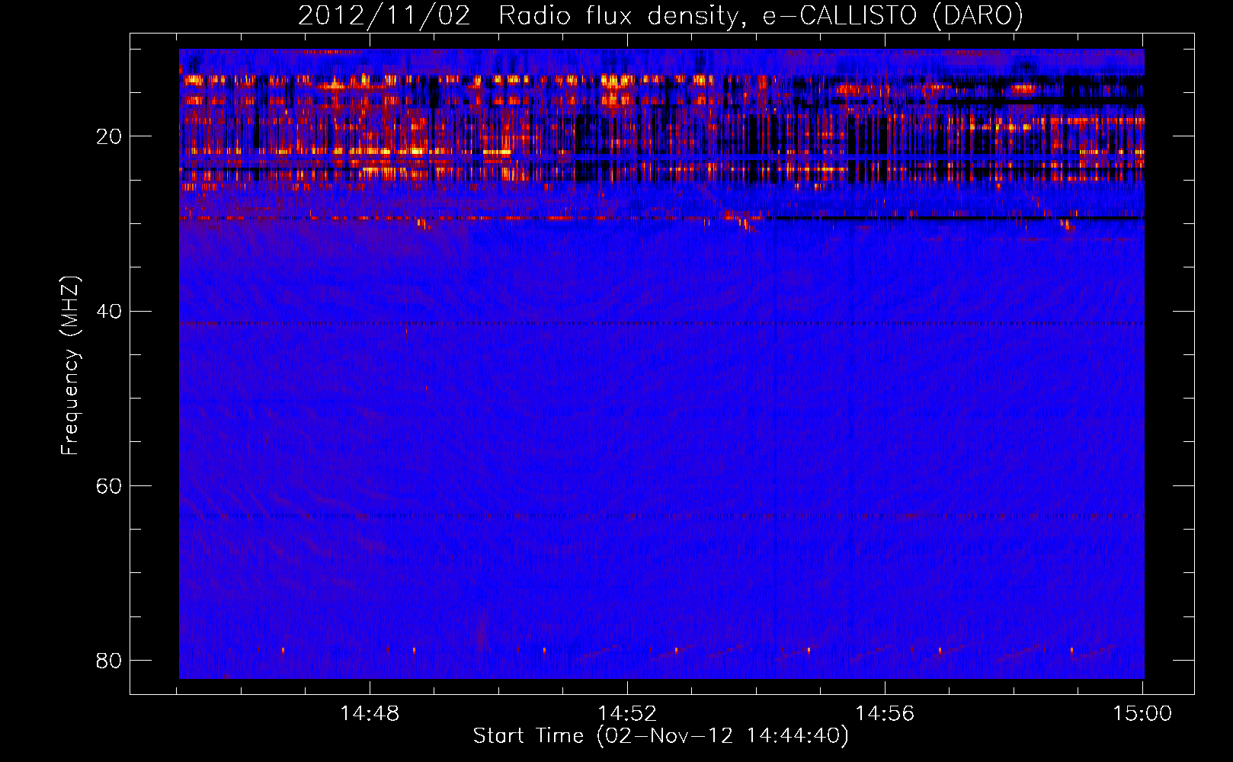Click the 14:56 time tick label

(x=885, y=714)
